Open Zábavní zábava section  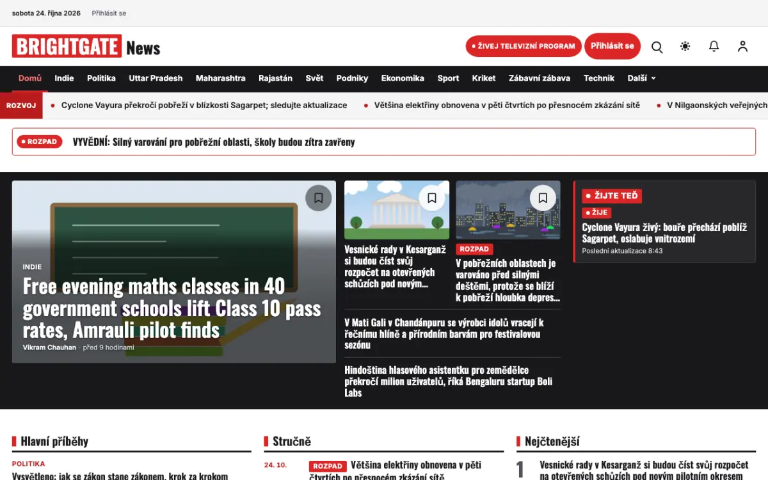point(540,78)
